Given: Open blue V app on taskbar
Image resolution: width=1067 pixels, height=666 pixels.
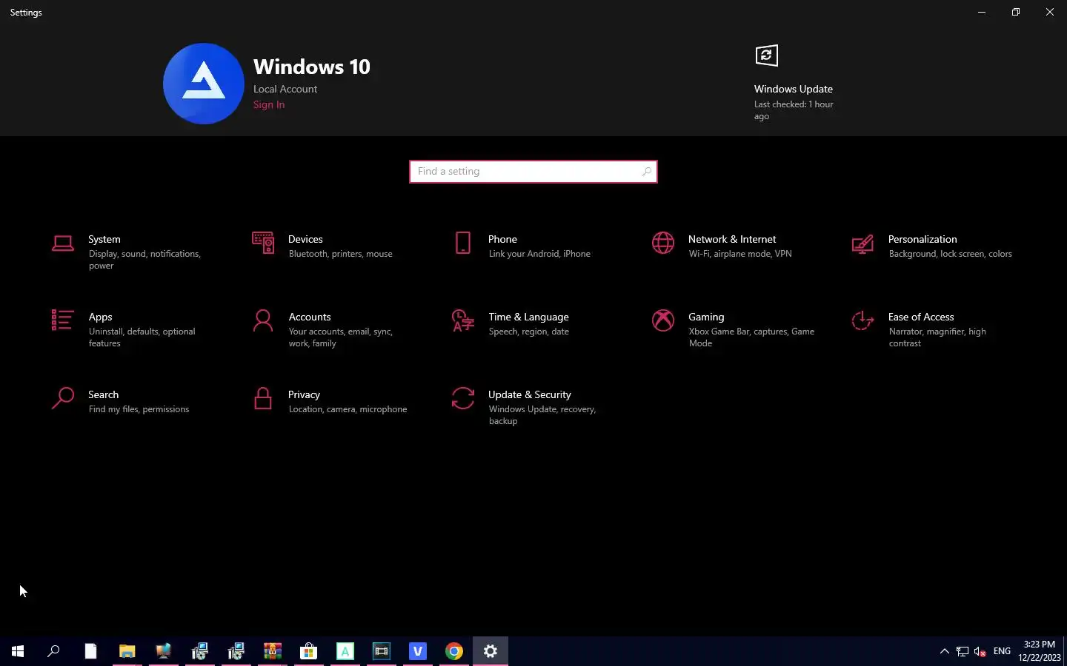Looking at the screenshot, I should coord(418,651).
